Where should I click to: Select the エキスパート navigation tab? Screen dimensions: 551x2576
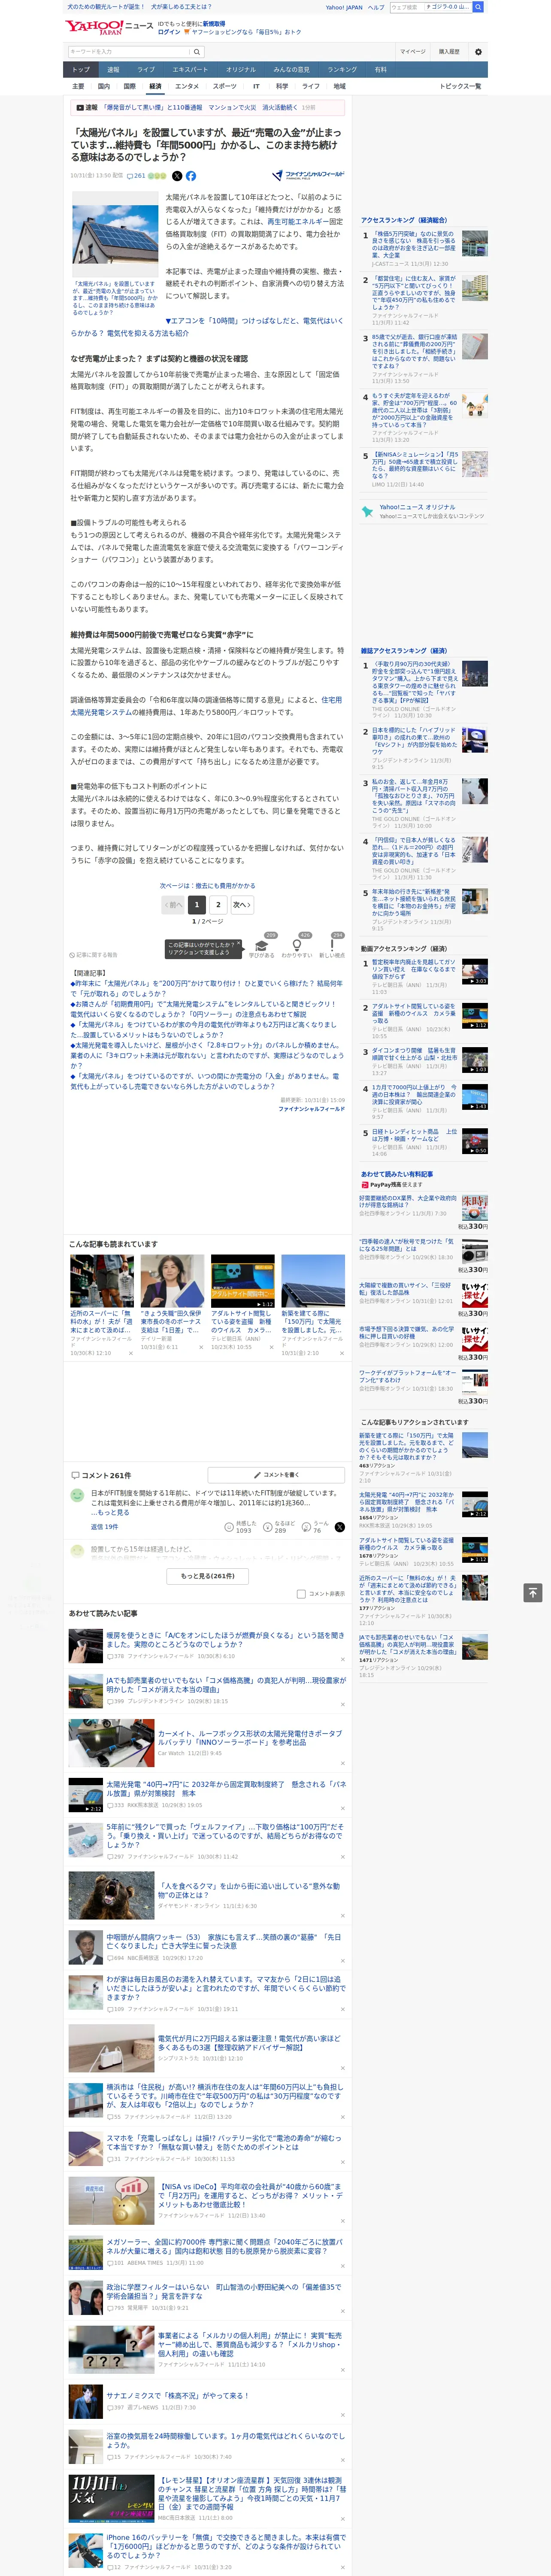coord(190,70)
